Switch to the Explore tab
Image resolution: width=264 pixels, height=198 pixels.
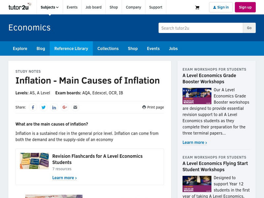(20, 49)
